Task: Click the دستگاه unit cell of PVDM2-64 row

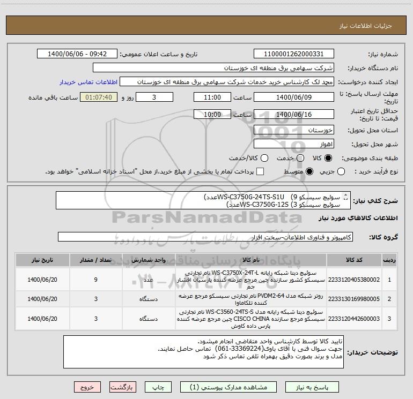Action: coord(149,299)
